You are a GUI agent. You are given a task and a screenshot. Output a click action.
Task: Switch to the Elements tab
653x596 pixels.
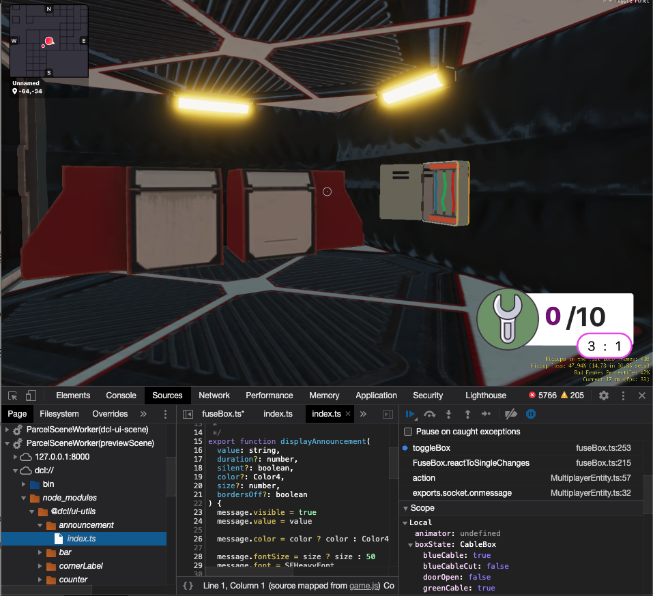coord(73,396)
